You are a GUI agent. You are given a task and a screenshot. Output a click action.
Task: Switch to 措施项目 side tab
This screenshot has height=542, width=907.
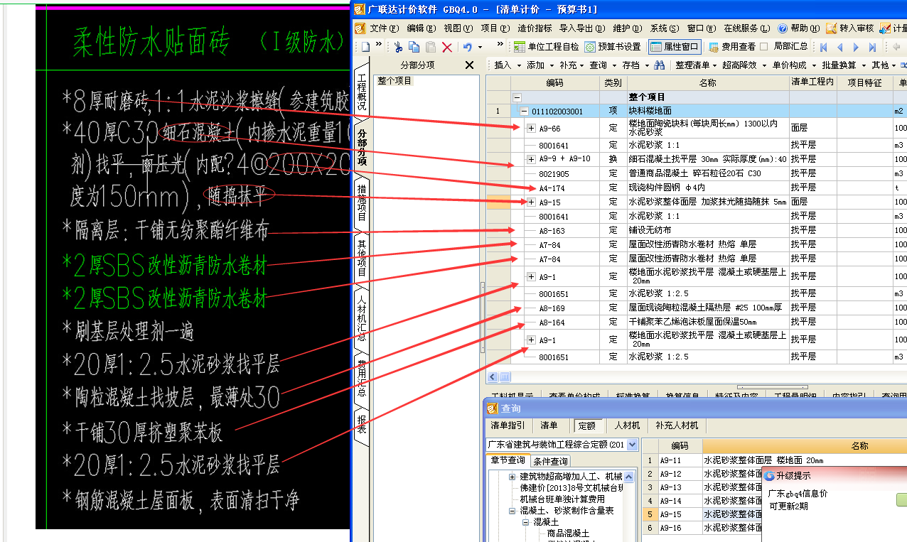tap(362, 202)
